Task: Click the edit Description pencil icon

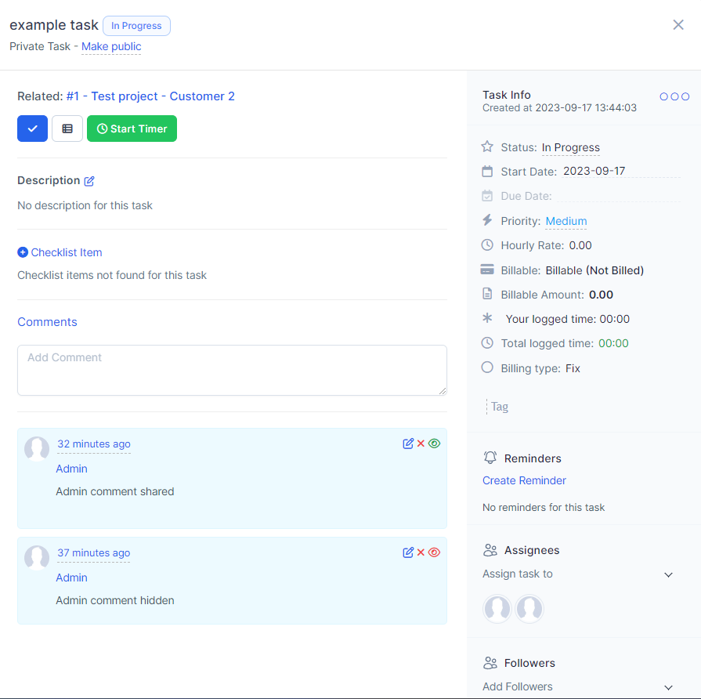Action: tap(89, 179)
